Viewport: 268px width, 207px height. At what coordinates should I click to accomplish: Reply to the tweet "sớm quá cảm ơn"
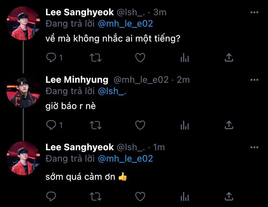(x=51, y=196)
